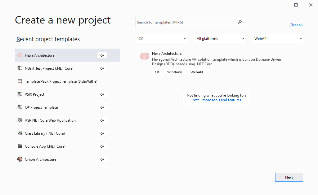Select Hexa Architecture in recent templates

tap(67, 55)
